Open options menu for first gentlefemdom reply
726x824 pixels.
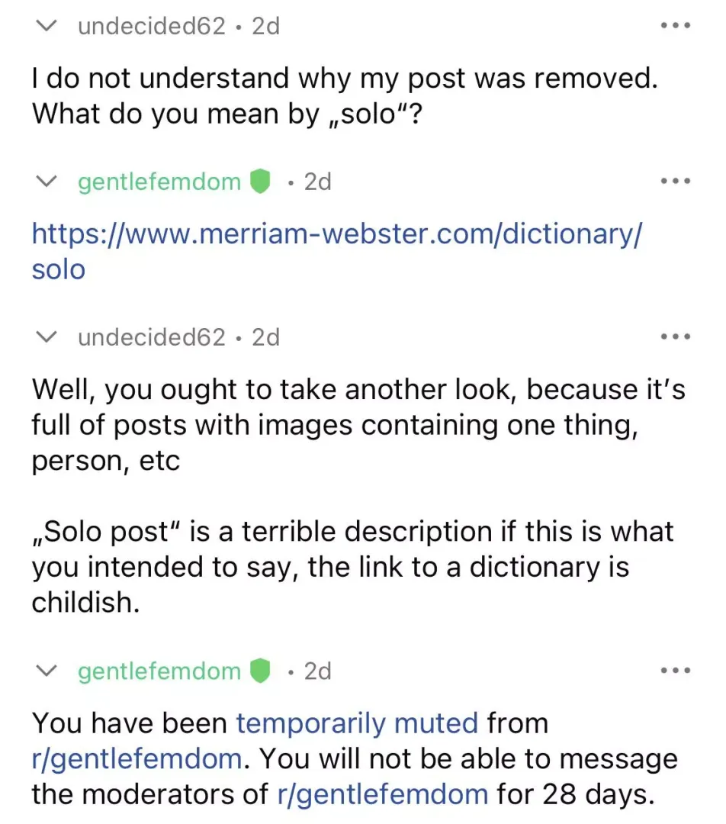[x=676, y=182]
